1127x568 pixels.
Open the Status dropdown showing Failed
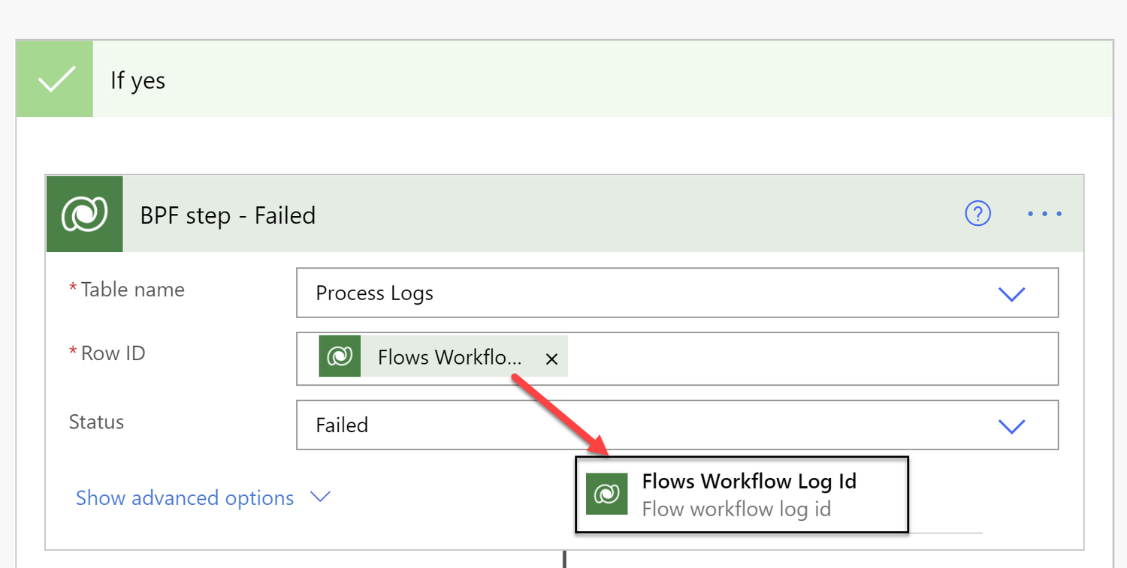click(x=1011, y=425)
